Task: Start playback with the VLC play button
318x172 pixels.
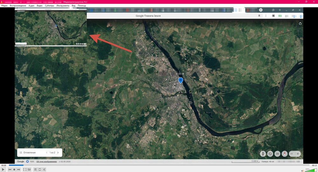Action: click(x=3, y=169)
